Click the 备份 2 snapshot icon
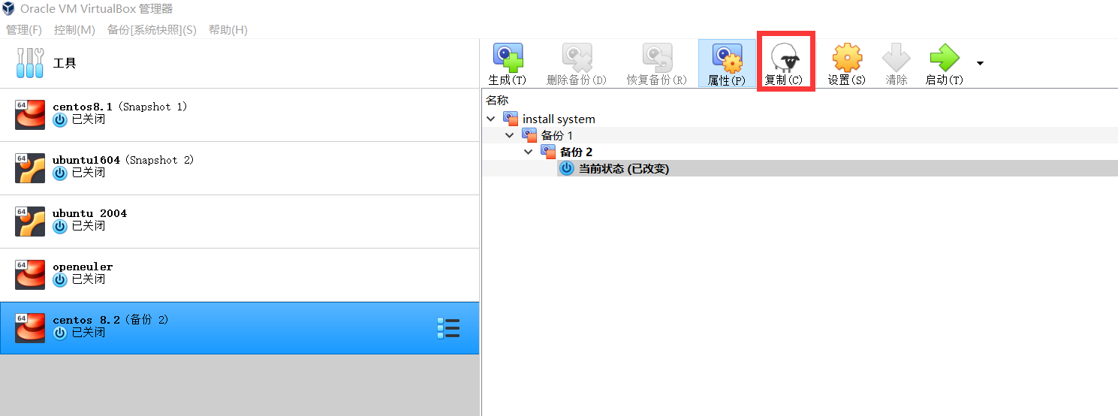 pyautogui.click(x=548, y=152)
